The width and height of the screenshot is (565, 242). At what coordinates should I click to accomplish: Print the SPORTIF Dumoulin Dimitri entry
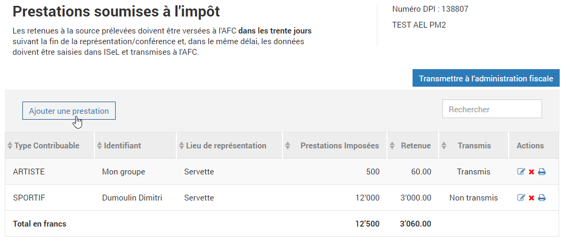click(542, 198)
